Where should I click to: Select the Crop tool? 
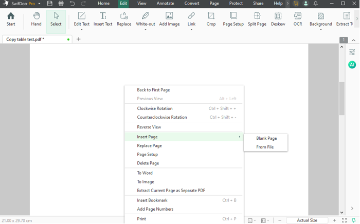[211, 19]
